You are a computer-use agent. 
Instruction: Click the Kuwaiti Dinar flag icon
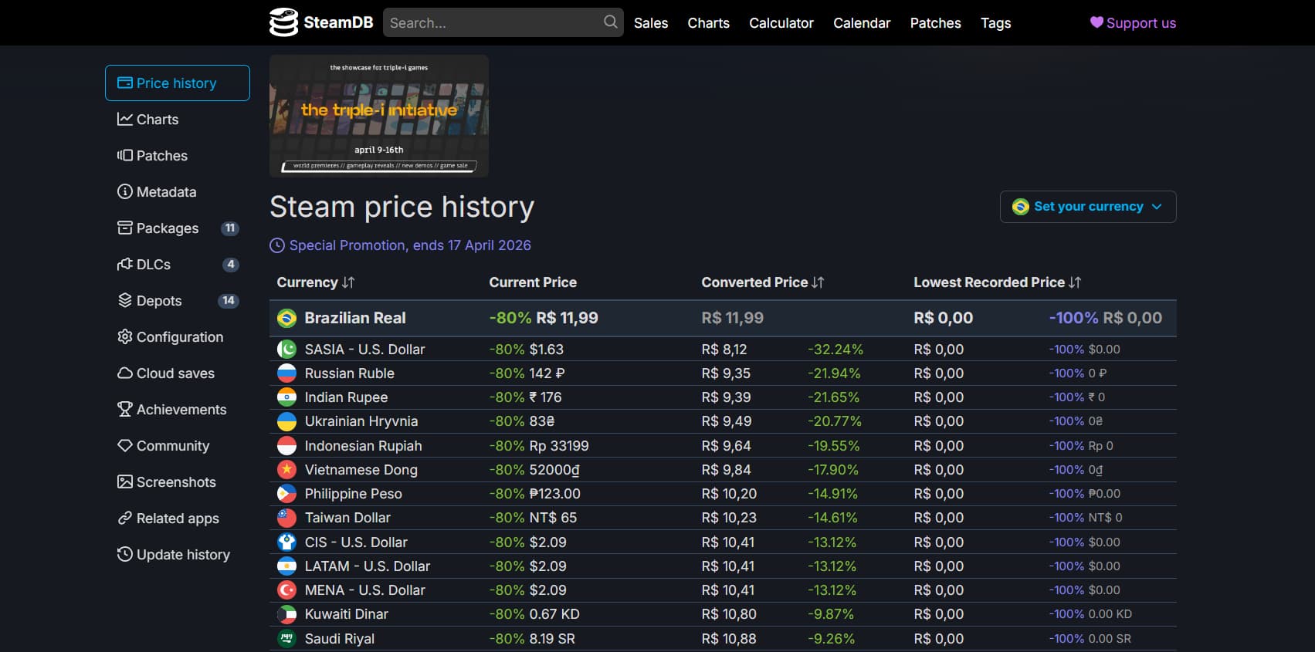(x=286, y=614)
